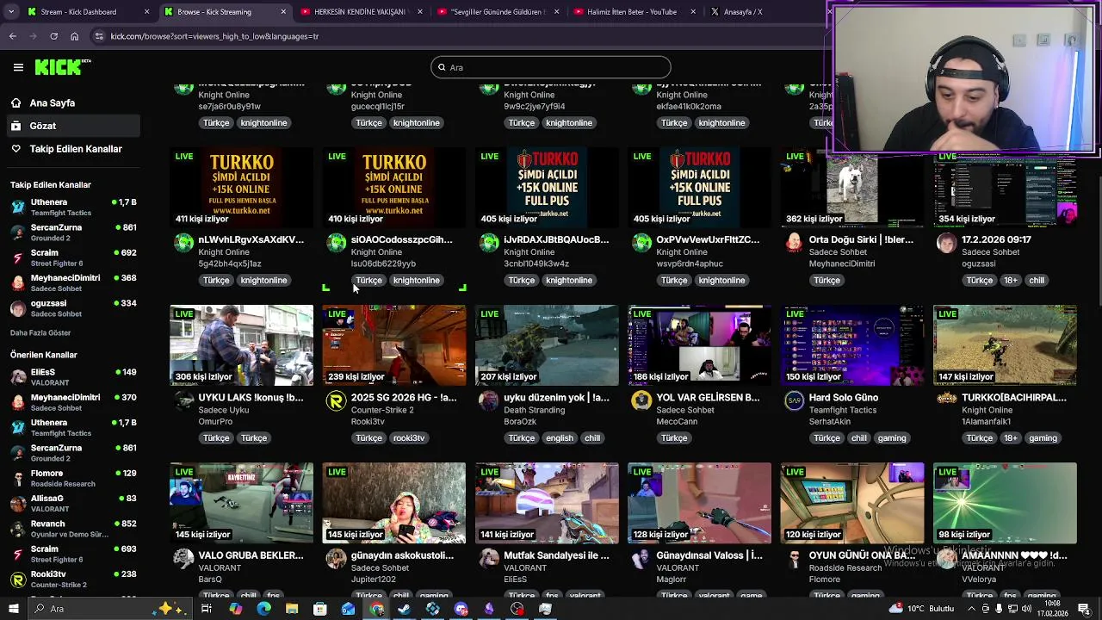The image size is (1102, 620).
Task: Expand Daha Fazla Göster in the sidebar
Action: click(x=40, y=333)
